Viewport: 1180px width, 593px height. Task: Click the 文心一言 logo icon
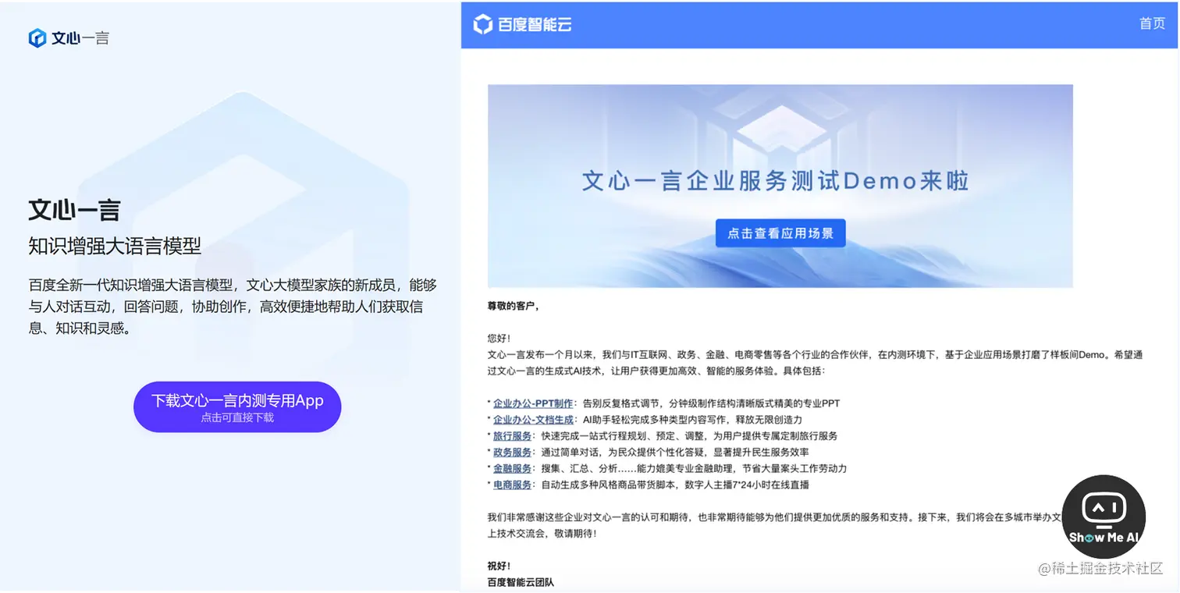(x=37, y=37)
